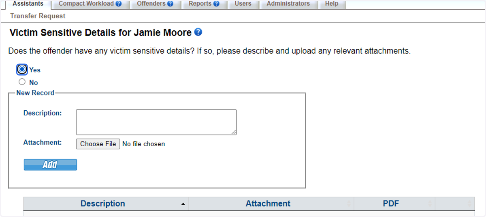
Task: Click Choose File for attachment
Action: 98,144
